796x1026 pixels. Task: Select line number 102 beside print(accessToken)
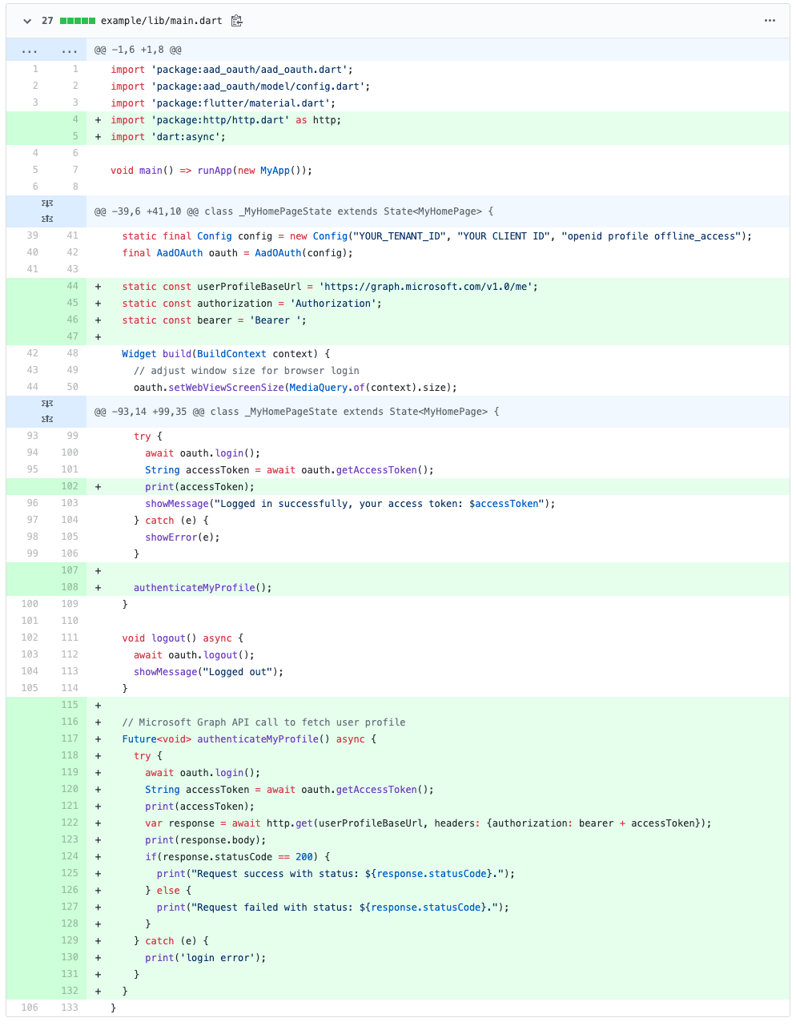point(70,486)
